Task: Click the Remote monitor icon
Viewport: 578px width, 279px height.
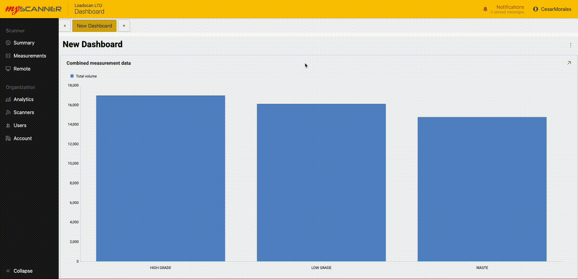Action: [8, 69]
